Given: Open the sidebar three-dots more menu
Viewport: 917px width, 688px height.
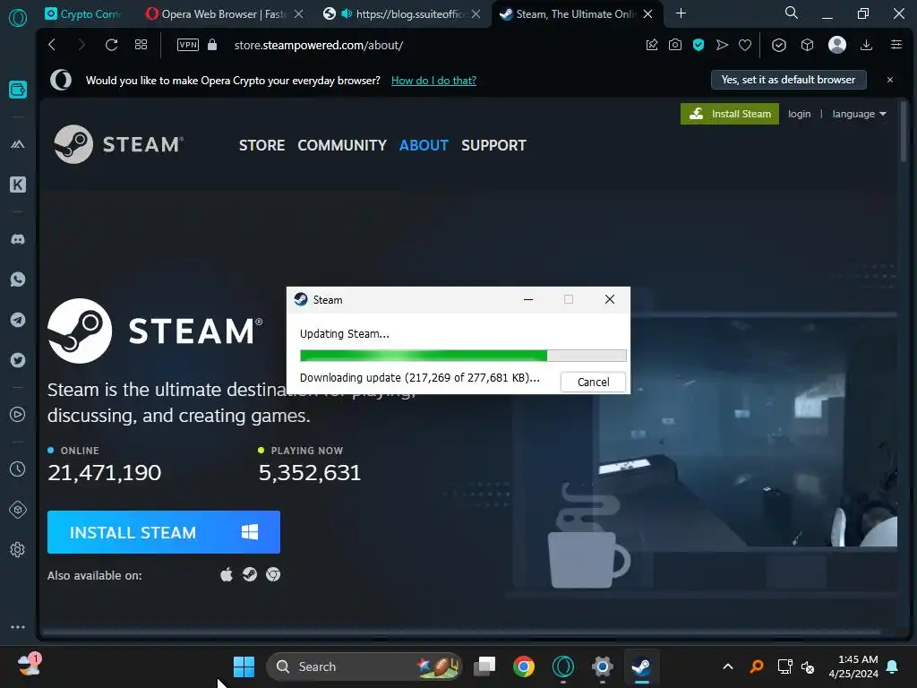Looking at the screenshot, I should (x=18, y=626).
